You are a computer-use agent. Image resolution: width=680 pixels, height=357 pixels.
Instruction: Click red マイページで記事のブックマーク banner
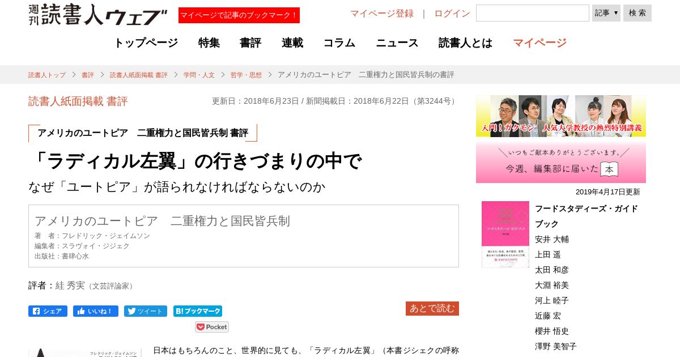coord(239,15)
